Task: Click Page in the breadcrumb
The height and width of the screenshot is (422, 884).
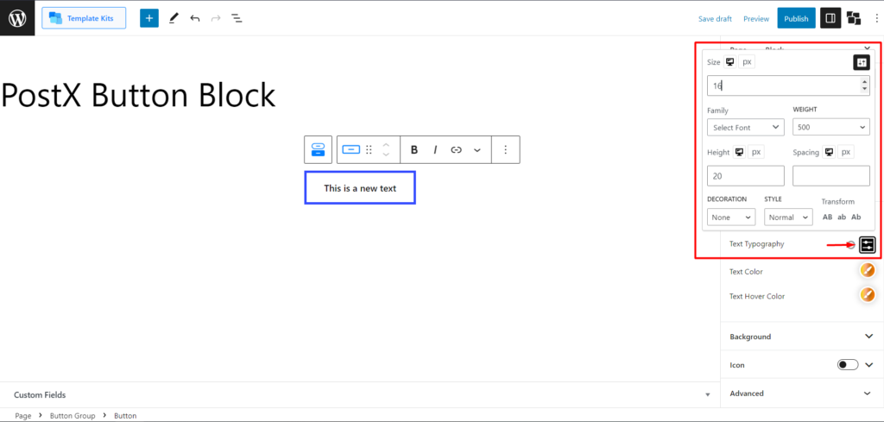Action: click(x=23, y=416)
